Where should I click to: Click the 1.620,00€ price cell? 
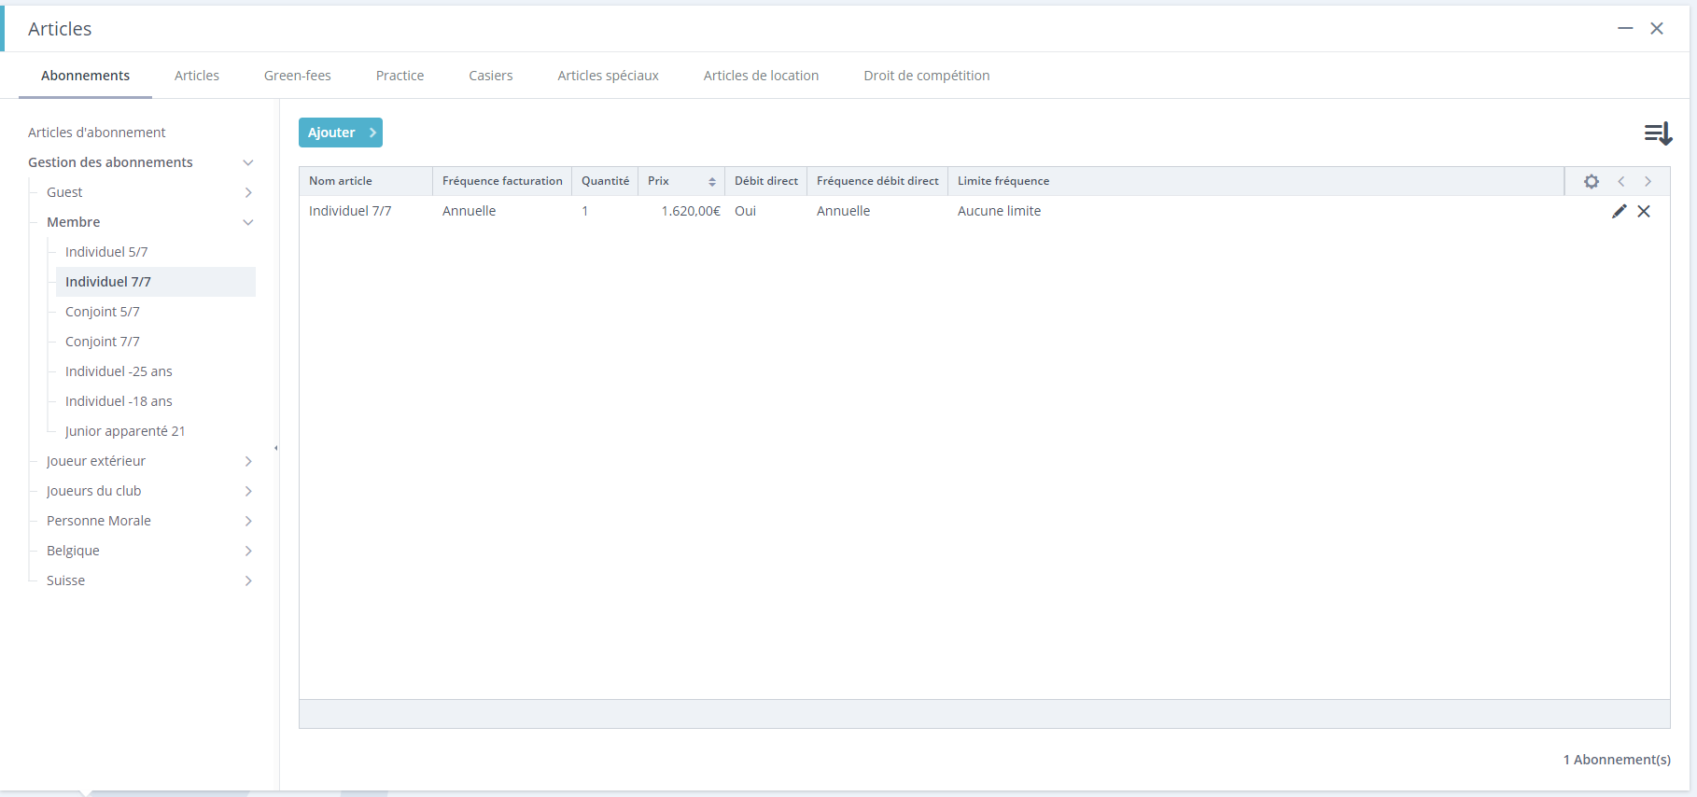click(691, 211)
